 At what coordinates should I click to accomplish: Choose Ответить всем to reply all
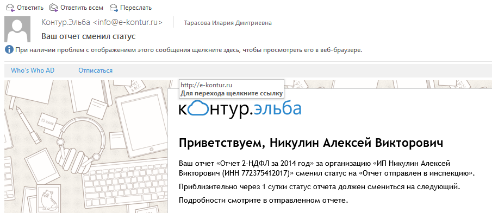pyautogui.click(x=82, y=8)
